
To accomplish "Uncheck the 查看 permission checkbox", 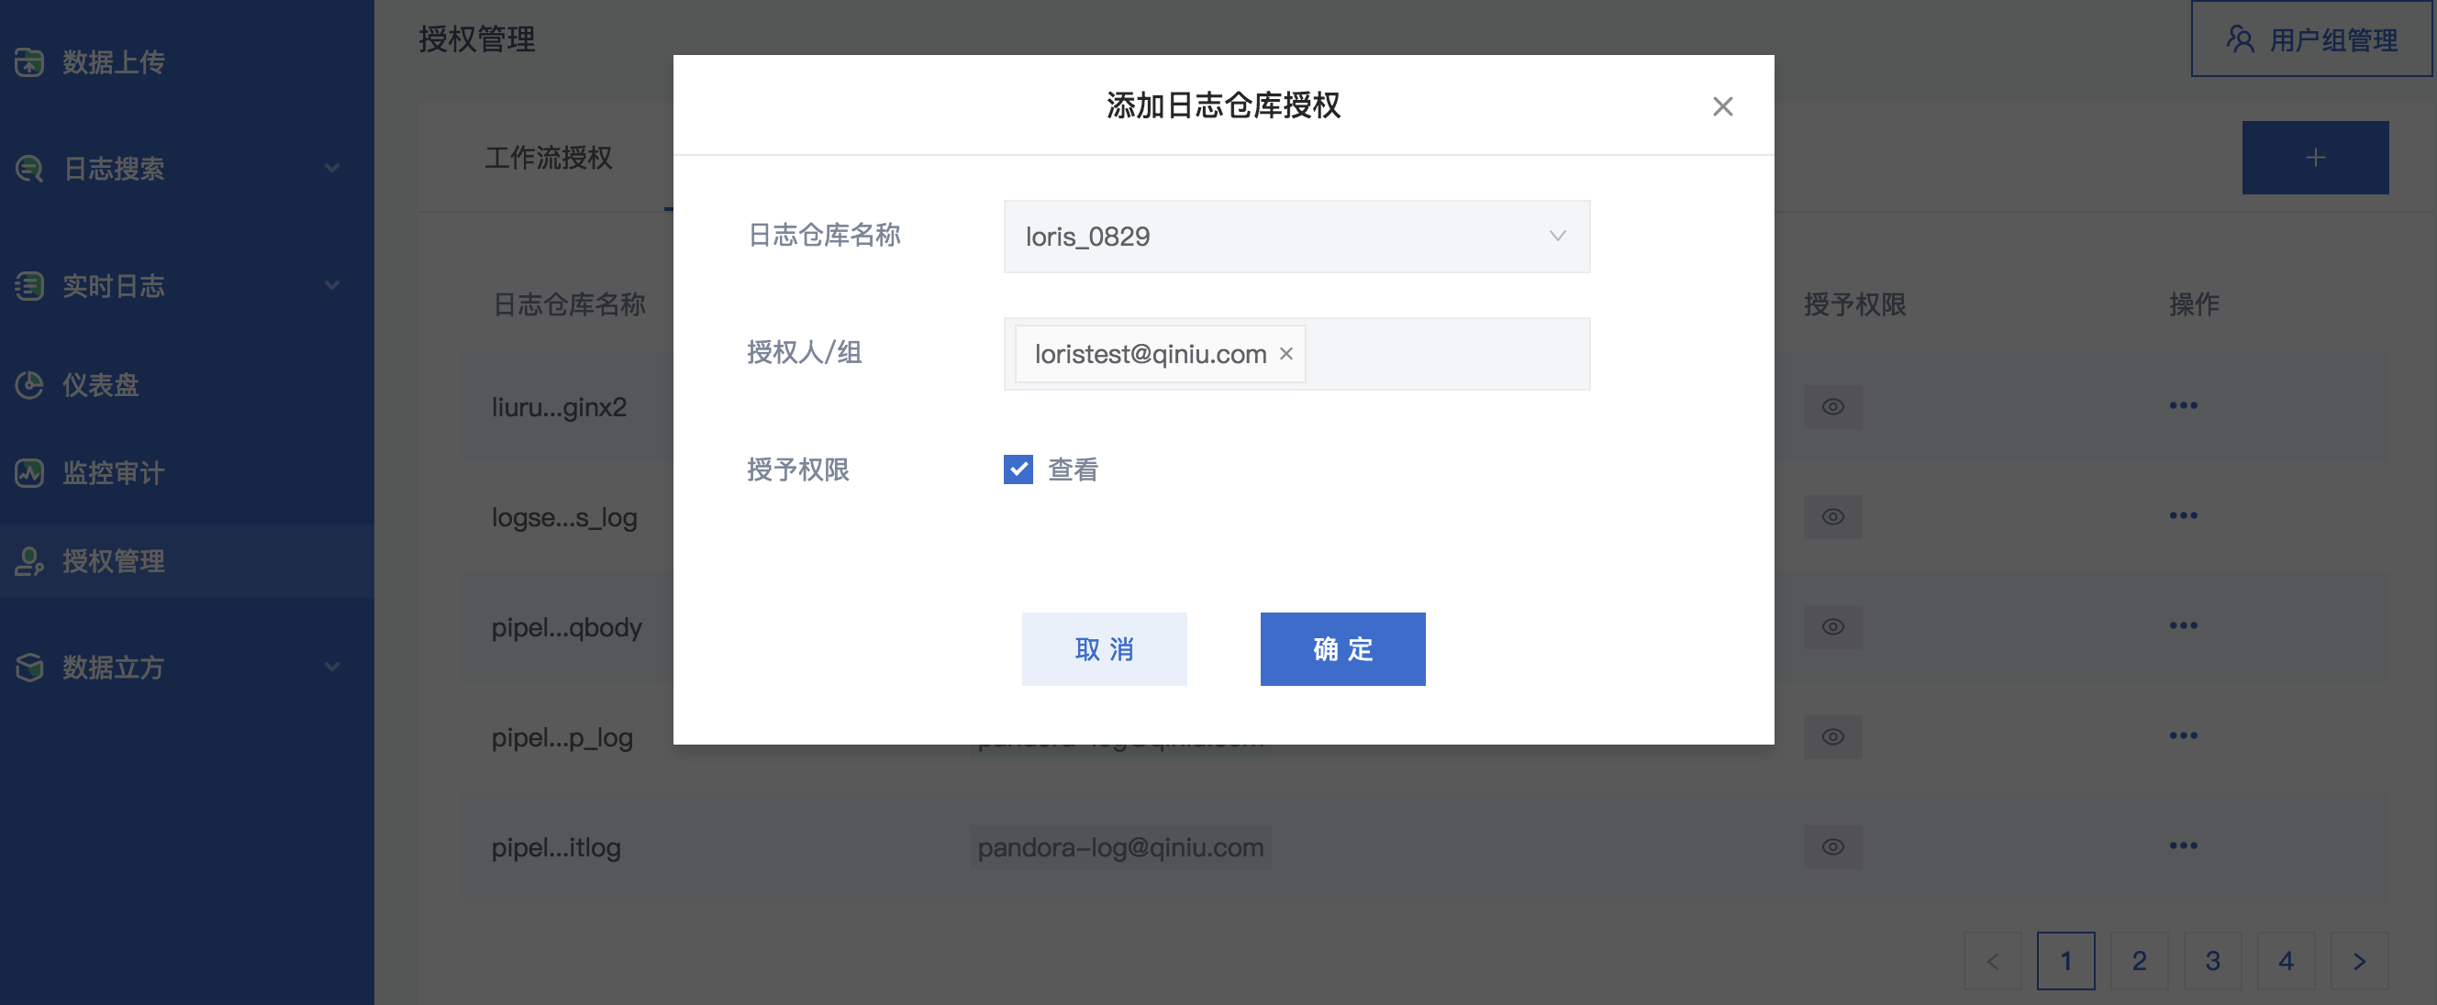I will click(x=1018, y=469).
